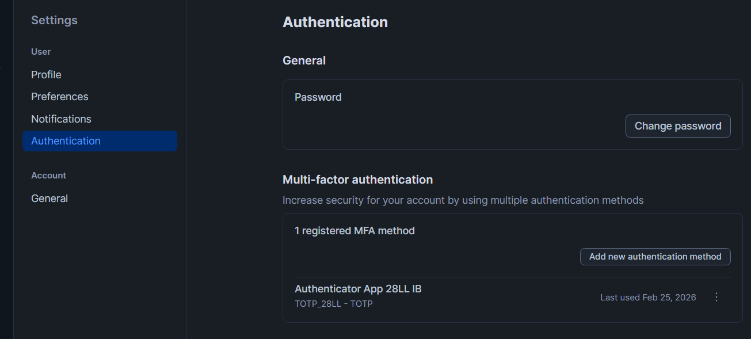Click the User section label in the sidebar
The image size is (751, 339).
pos(41,52)
